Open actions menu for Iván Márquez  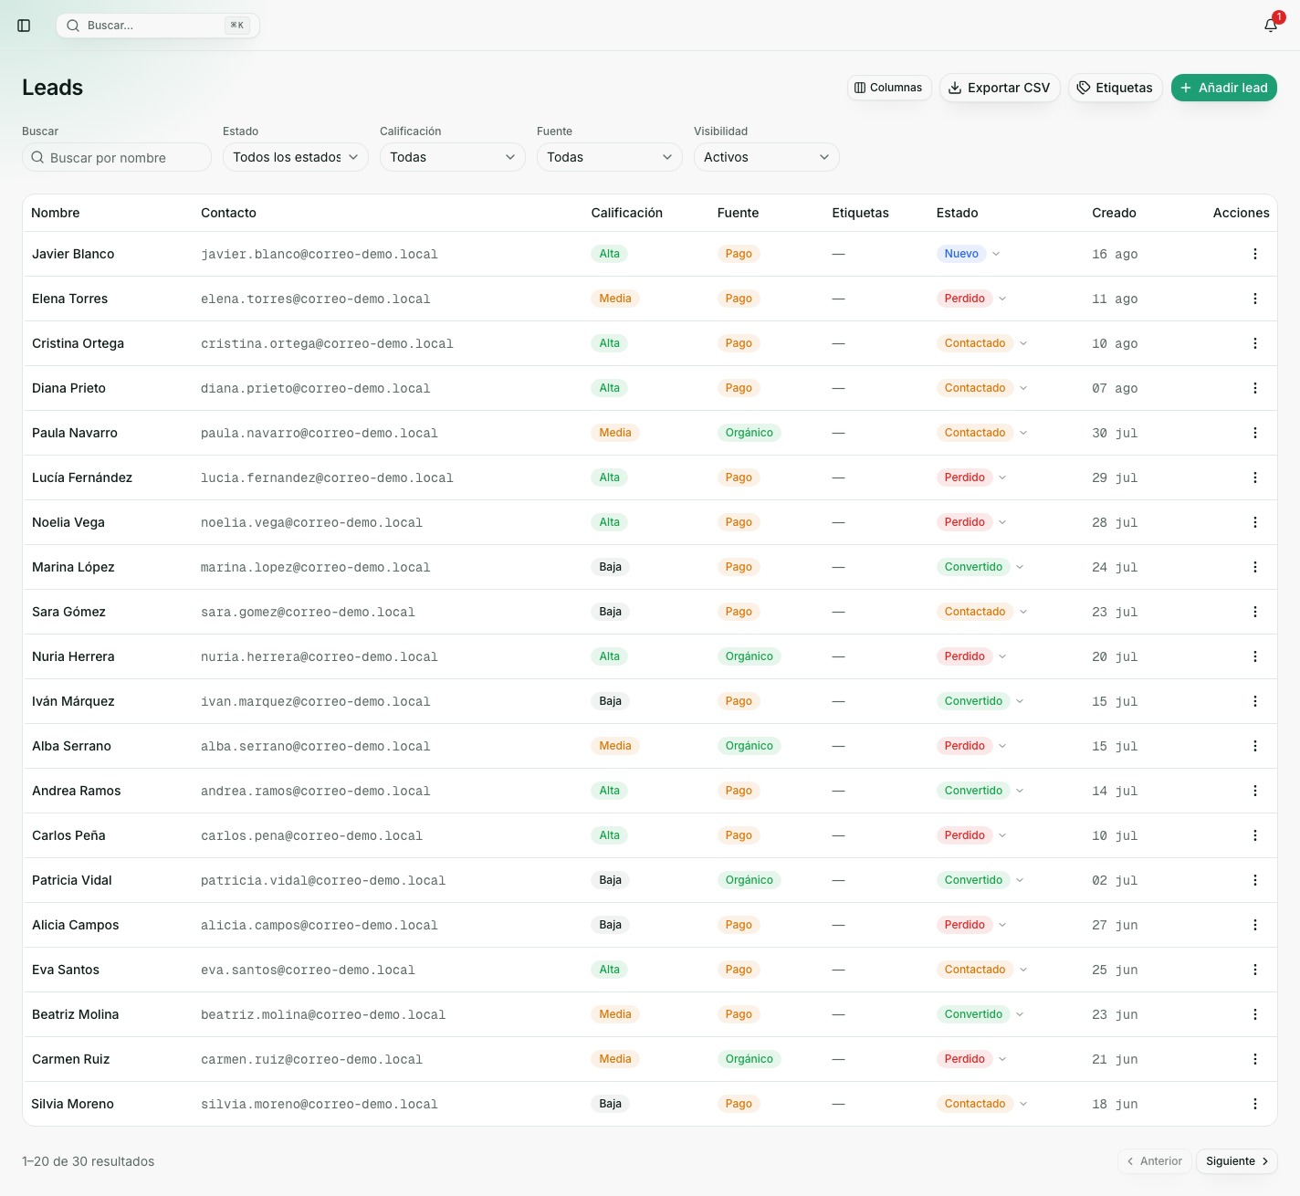point(1255,701)
